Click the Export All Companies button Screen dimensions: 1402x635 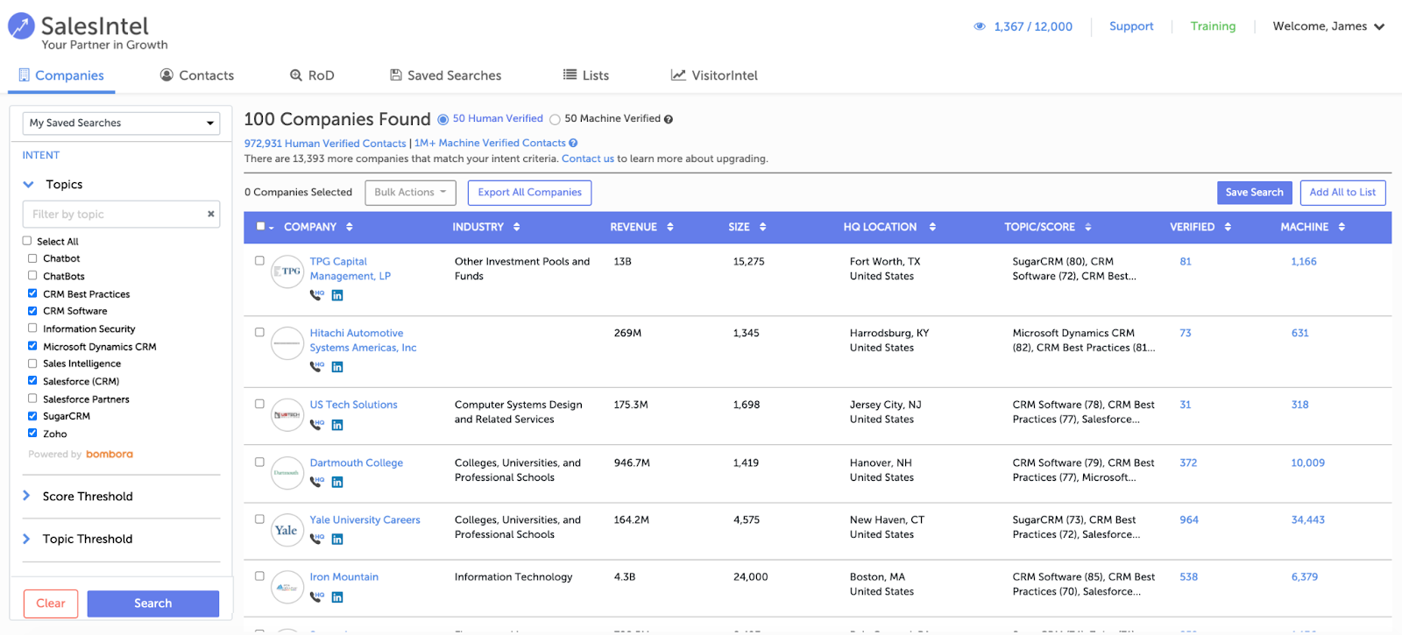pyautogui.click(x=529, y=193)
